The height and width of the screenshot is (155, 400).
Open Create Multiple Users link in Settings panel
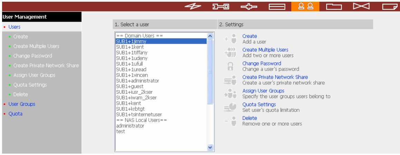[265, 50]
